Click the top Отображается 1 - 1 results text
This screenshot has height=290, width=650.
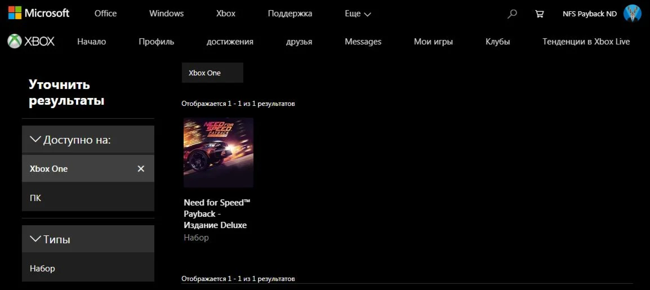[x=238, y=104]
